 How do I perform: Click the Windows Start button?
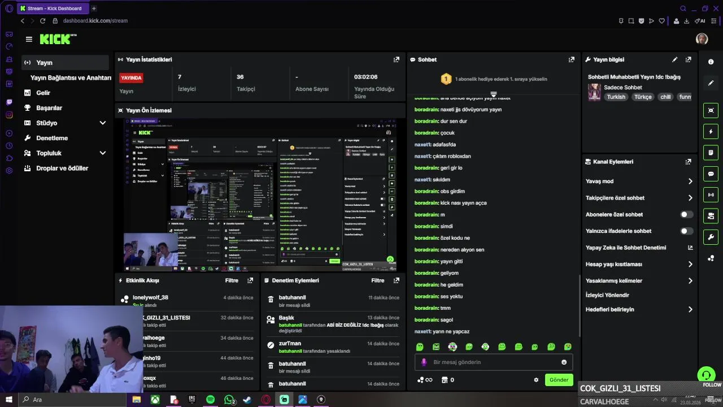pos(8,400)
